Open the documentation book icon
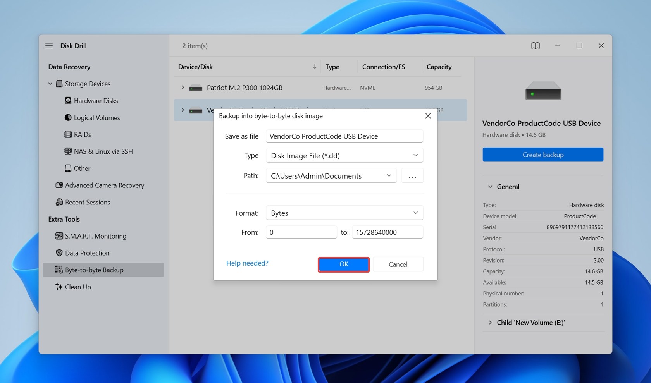This screenshot has width=651, height=383. point(536,45)
